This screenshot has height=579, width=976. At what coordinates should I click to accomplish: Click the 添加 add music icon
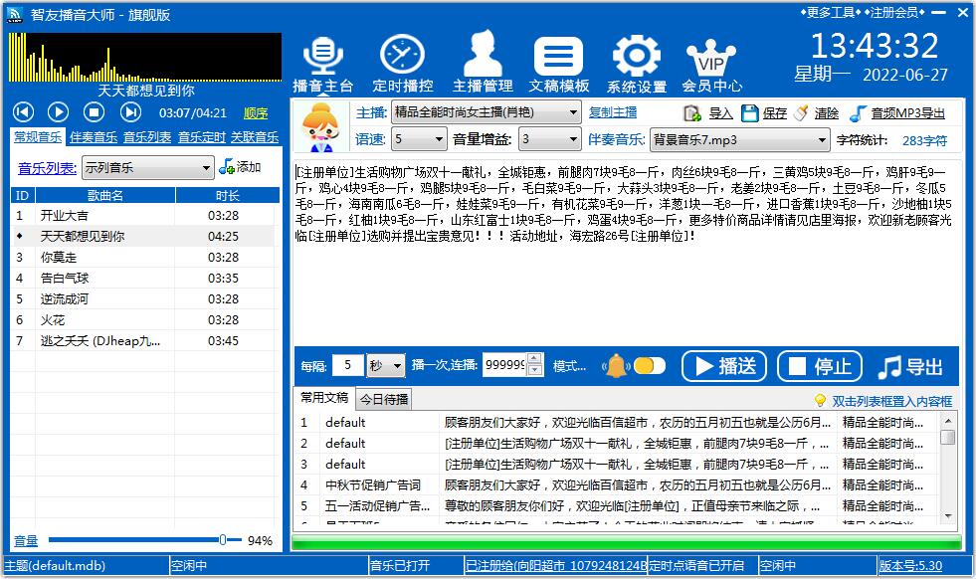tap(228, 167)
